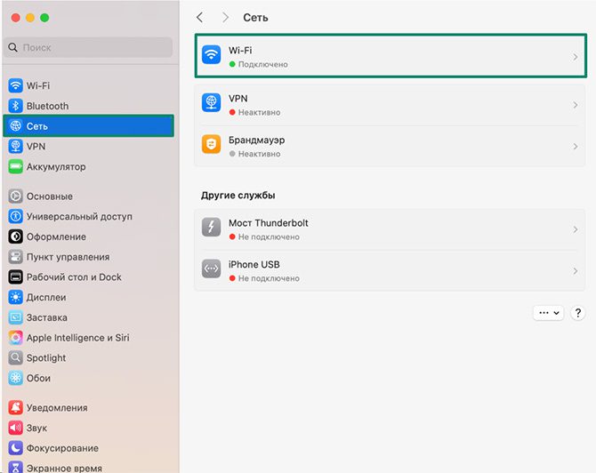
Task: Click the Универсальный доступ accessibility icon
Action: pos(16,216)
